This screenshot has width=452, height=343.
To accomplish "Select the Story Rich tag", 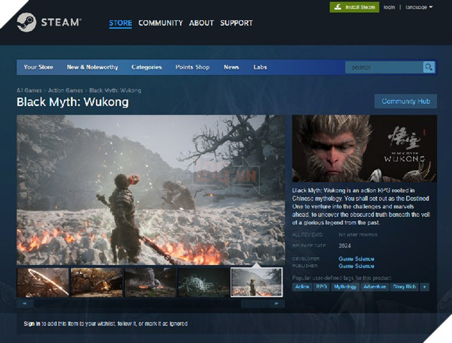I will (x=405, y=287).
